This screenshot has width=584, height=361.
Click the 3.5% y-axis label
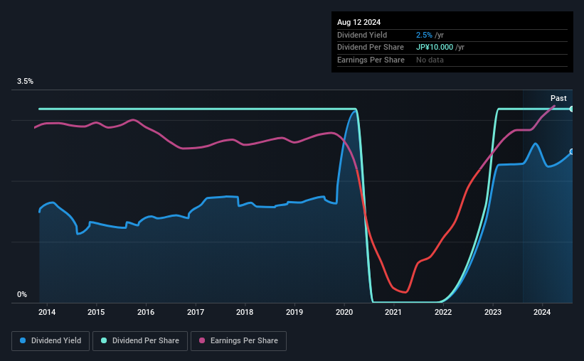coord(26,82)
